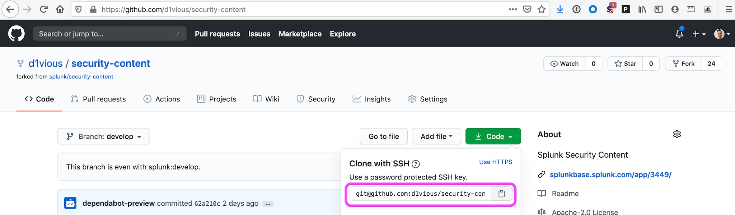Image resolution: width=735 pixels, height=215 pixels.
Task: Click the browser address bar URL
Action: point(173,10)
